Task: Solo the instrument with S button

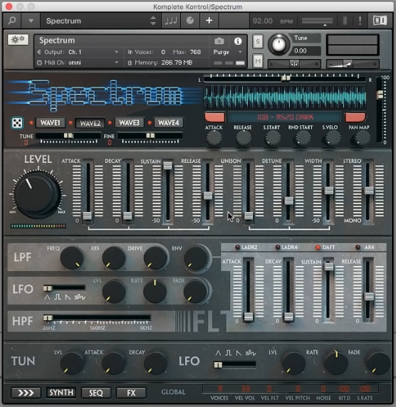Action: point(258,41)
